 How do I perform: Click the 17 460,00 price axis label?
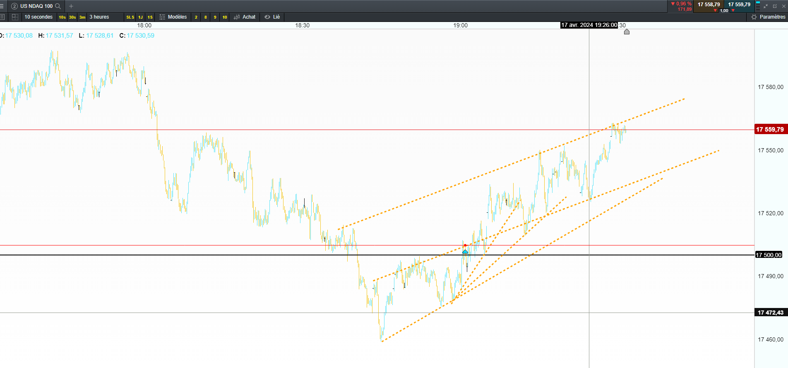(771, 339)
